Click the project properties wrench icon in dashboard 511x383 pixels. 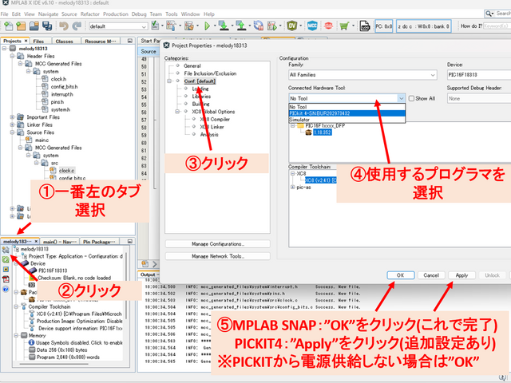6,250
